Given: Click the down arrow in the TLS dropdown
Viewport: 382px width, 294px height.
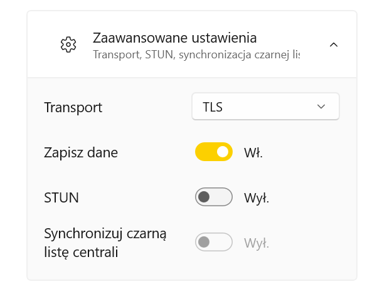Looking at the screenshot, I should pyautogui.click(x=321, y=107).
